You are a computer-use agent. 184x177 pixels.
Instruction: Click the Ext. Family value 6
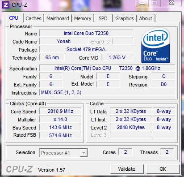51,84
